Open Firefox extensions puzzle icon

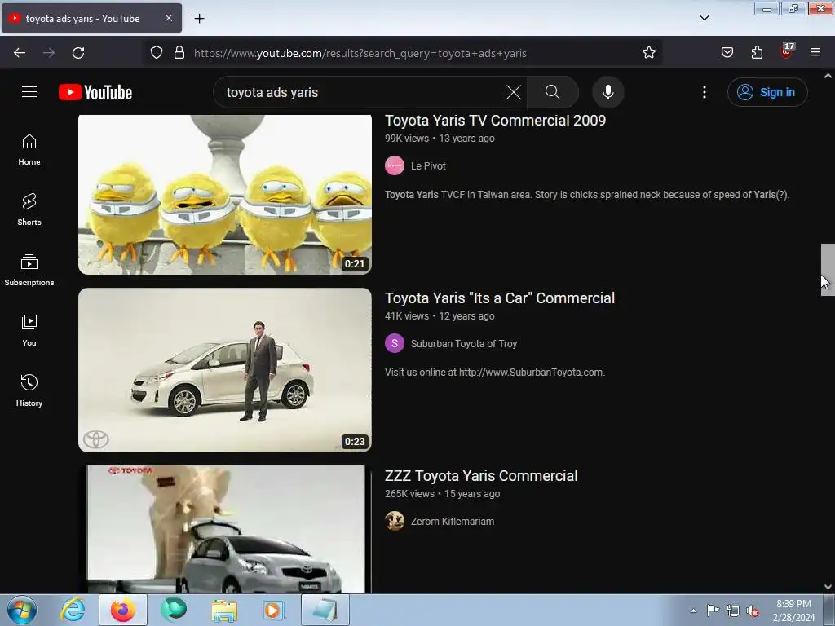coord(757,53)
